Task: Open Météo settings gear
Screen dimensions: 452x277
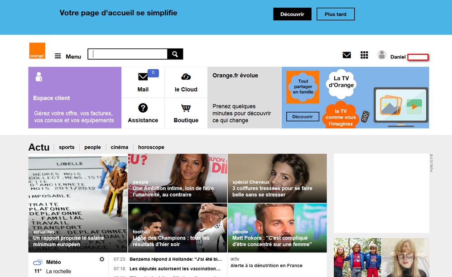Action: [102, 259]
